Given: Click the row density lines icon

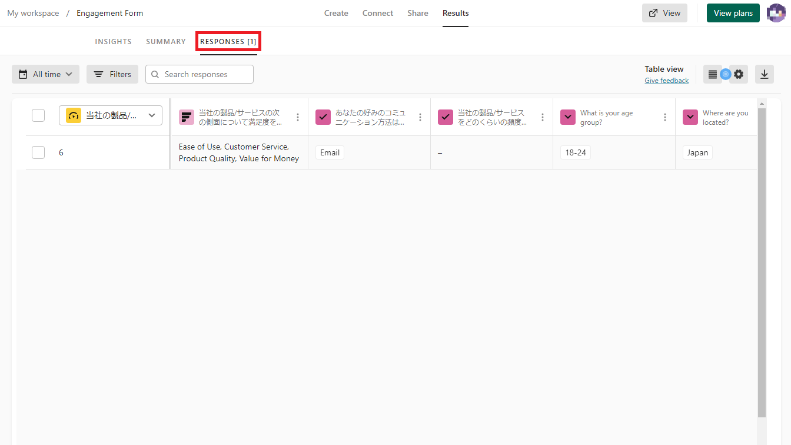Looking at the screenshot, I should (712, 74).
